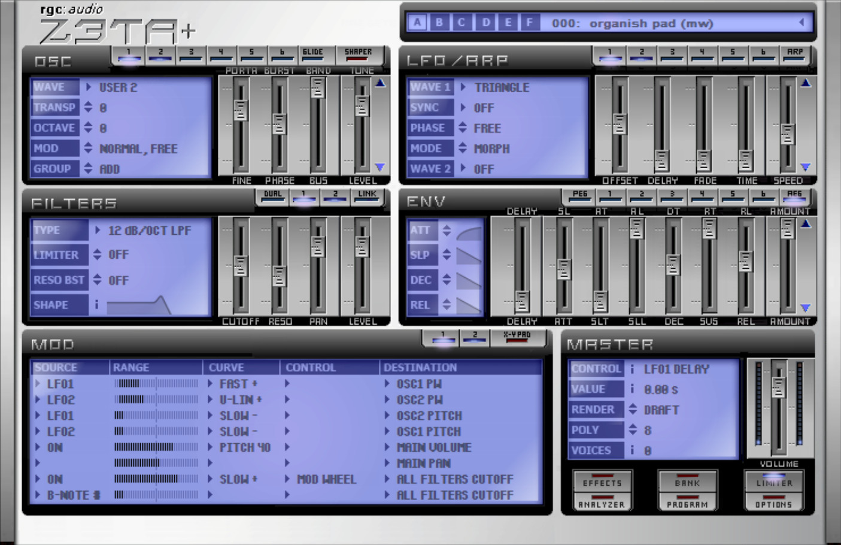Select program bank E
The height and width of the screenshot is (545, 841).
pos(508,23)
